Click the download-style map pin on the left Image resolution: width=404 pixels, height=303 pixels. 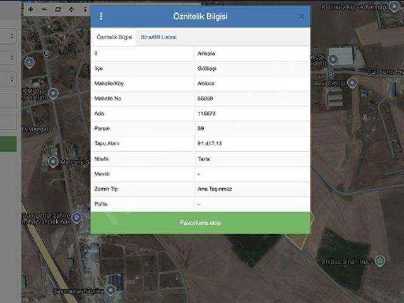30,63
